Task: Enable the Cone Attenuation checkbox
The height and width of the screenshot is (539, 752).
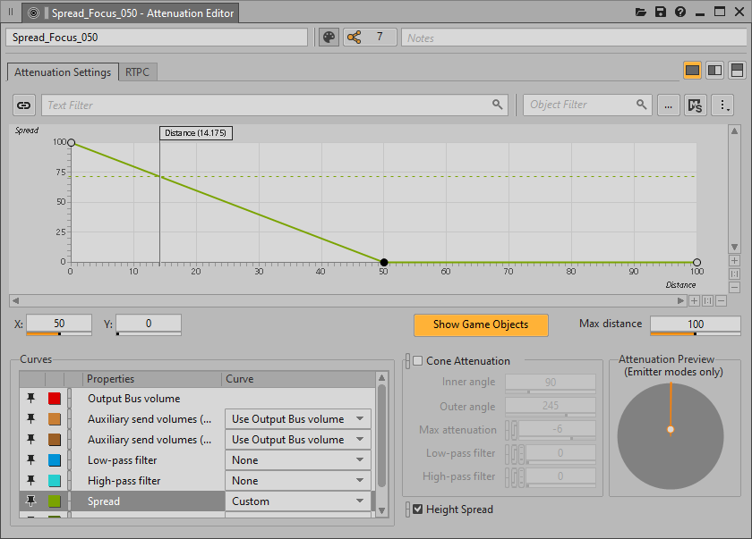Action: coord(417,361)
